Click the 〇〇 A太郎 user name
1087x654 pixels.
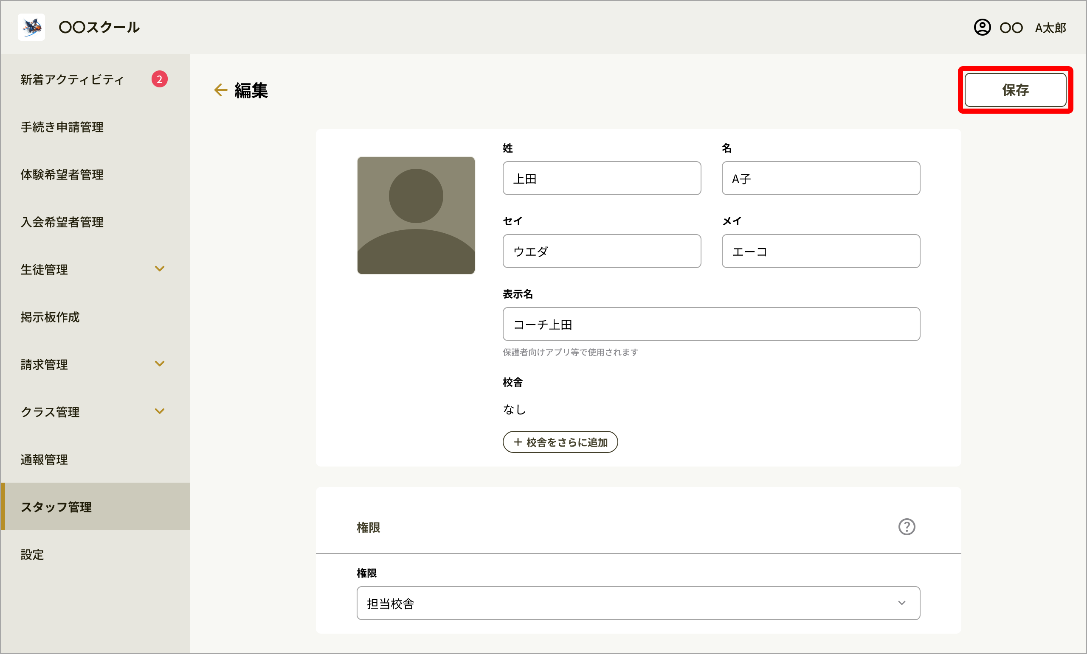[1033, 28]
